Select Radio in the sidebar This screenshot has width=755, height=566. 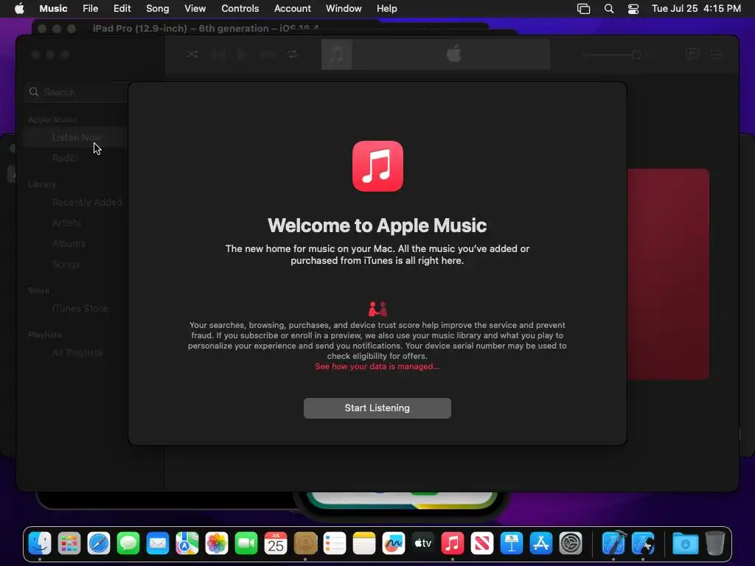(65, 158)
